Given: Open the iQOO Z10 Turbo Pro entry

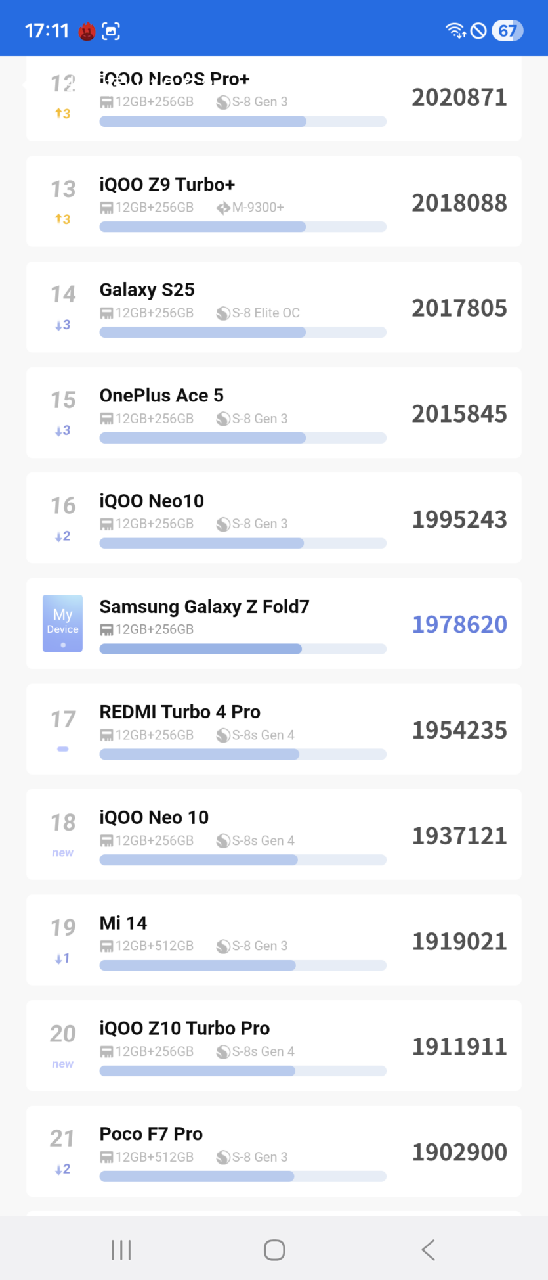Looking at the screenshot, I should 274,1046.
